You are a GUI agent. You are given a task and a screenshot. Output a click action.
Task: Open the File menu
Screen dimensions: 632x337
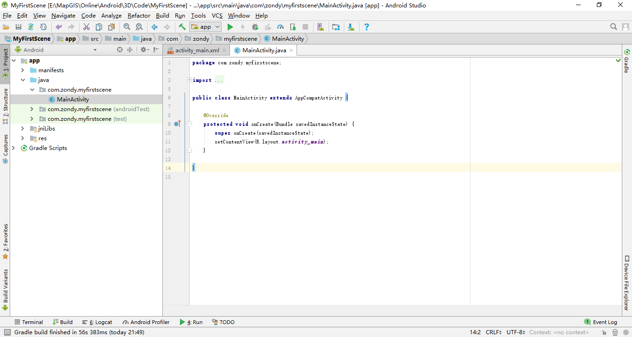pos(7,15)
